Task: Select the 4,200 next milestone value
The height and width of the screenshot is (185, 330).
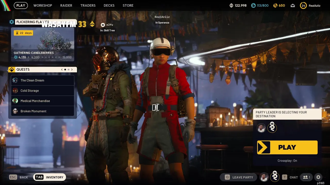Action: coord(35,57)
